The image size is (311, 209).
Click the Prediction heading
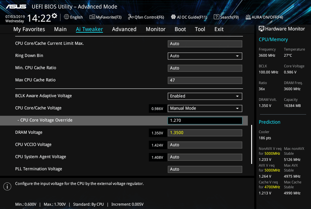tap(270, 122)
